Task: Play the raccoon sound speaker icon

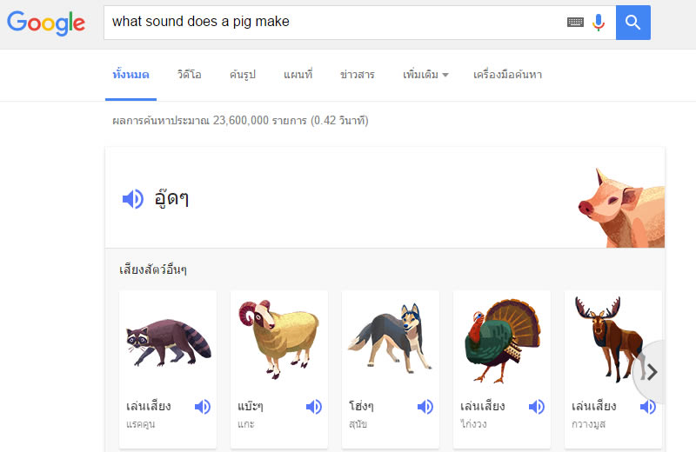Action: point(203,406)
